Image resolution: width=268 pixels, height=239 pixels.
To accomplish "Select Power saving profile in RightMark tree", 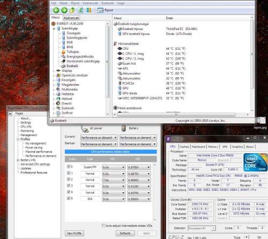I will click(x=34, y=147).
